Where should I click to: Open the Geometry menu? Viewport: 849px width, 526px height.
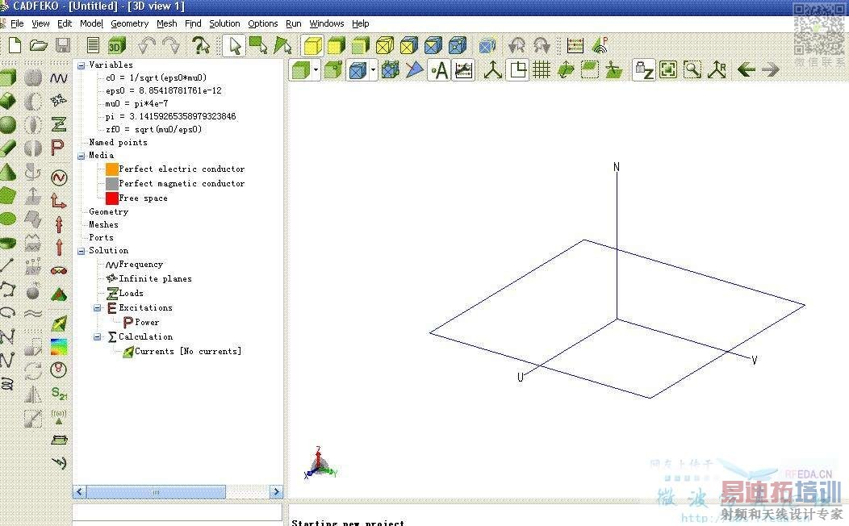coord(129,23)
